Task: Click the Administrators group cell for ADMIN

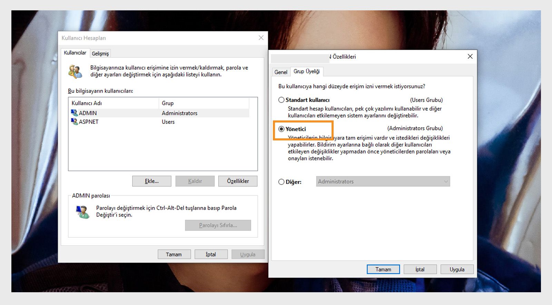Action: pyautogui.click(x=179, y=113)
